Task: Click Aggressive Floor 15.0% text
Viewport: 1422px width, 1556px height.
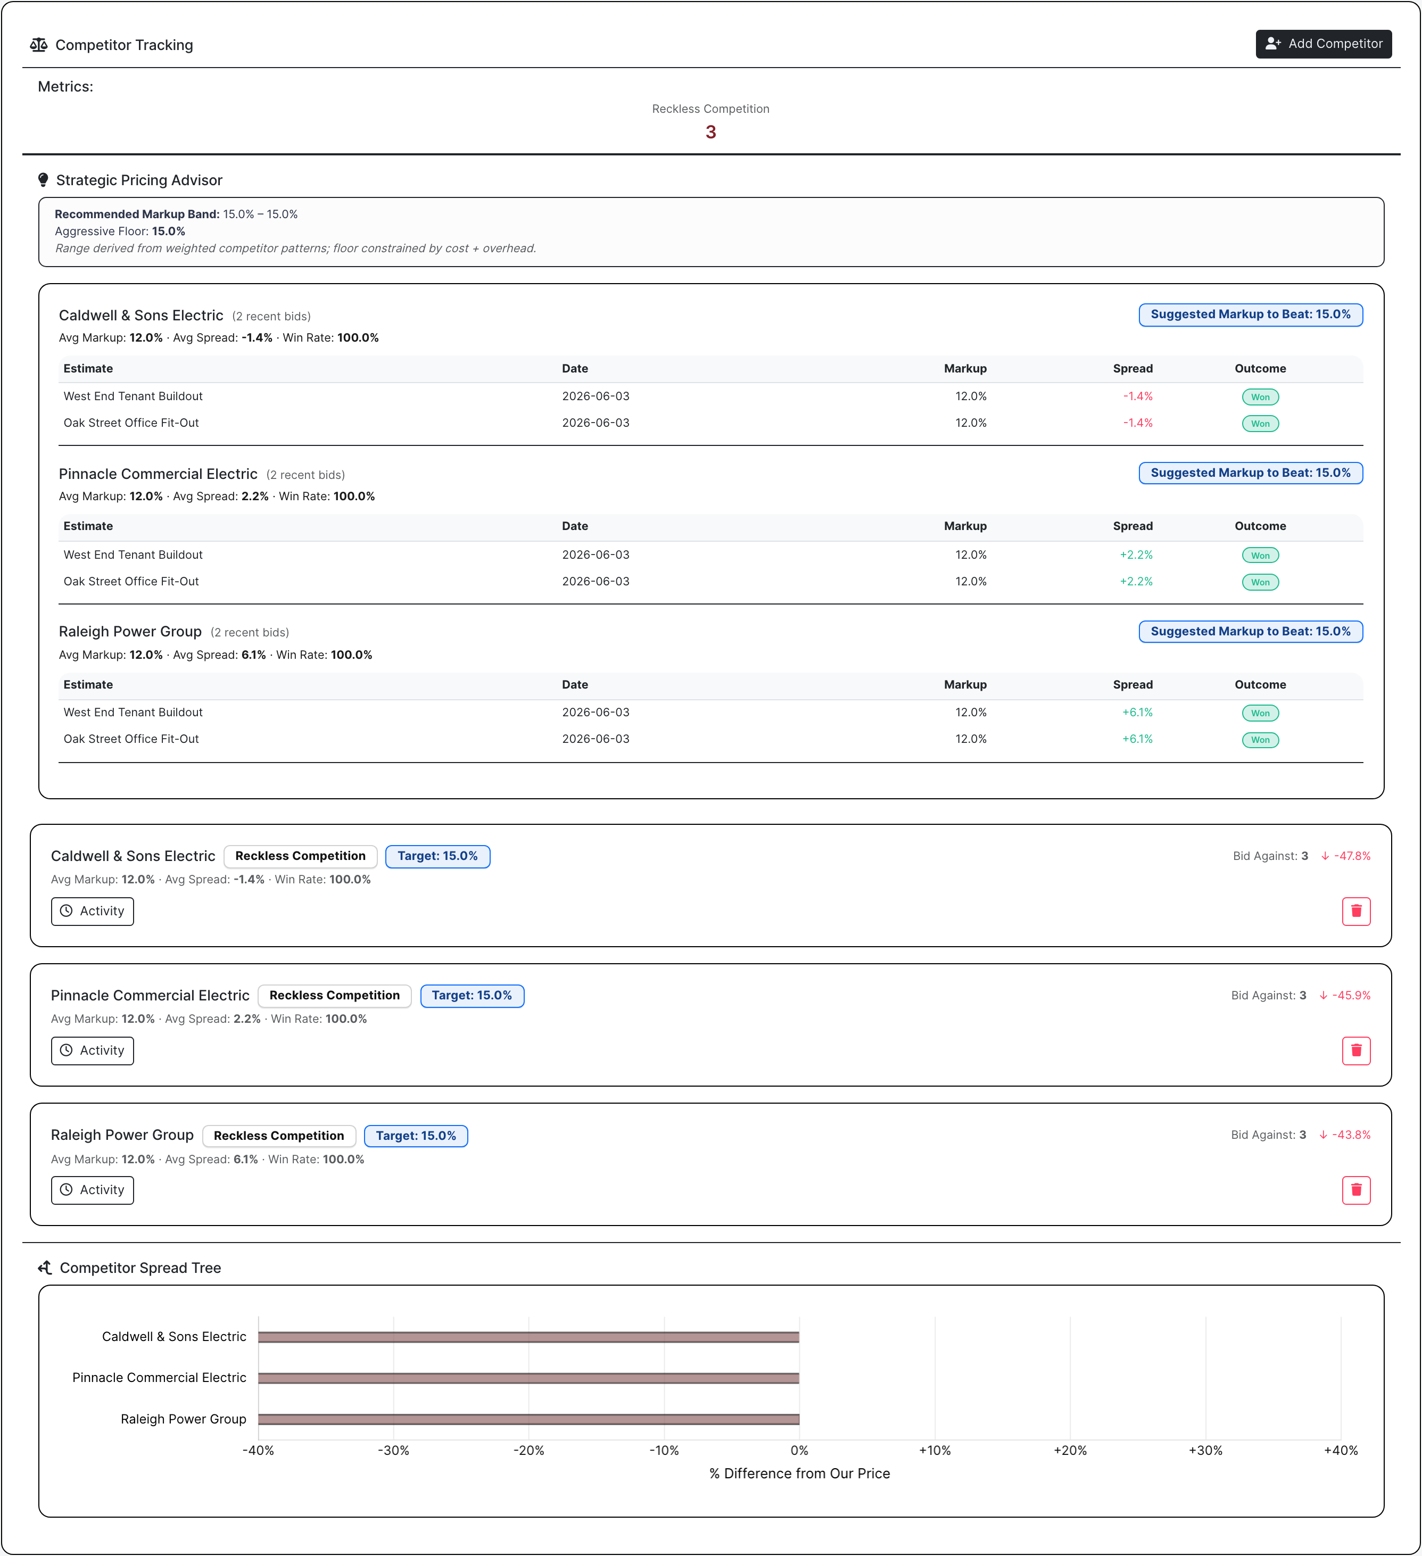Action: tap(120, 231)
